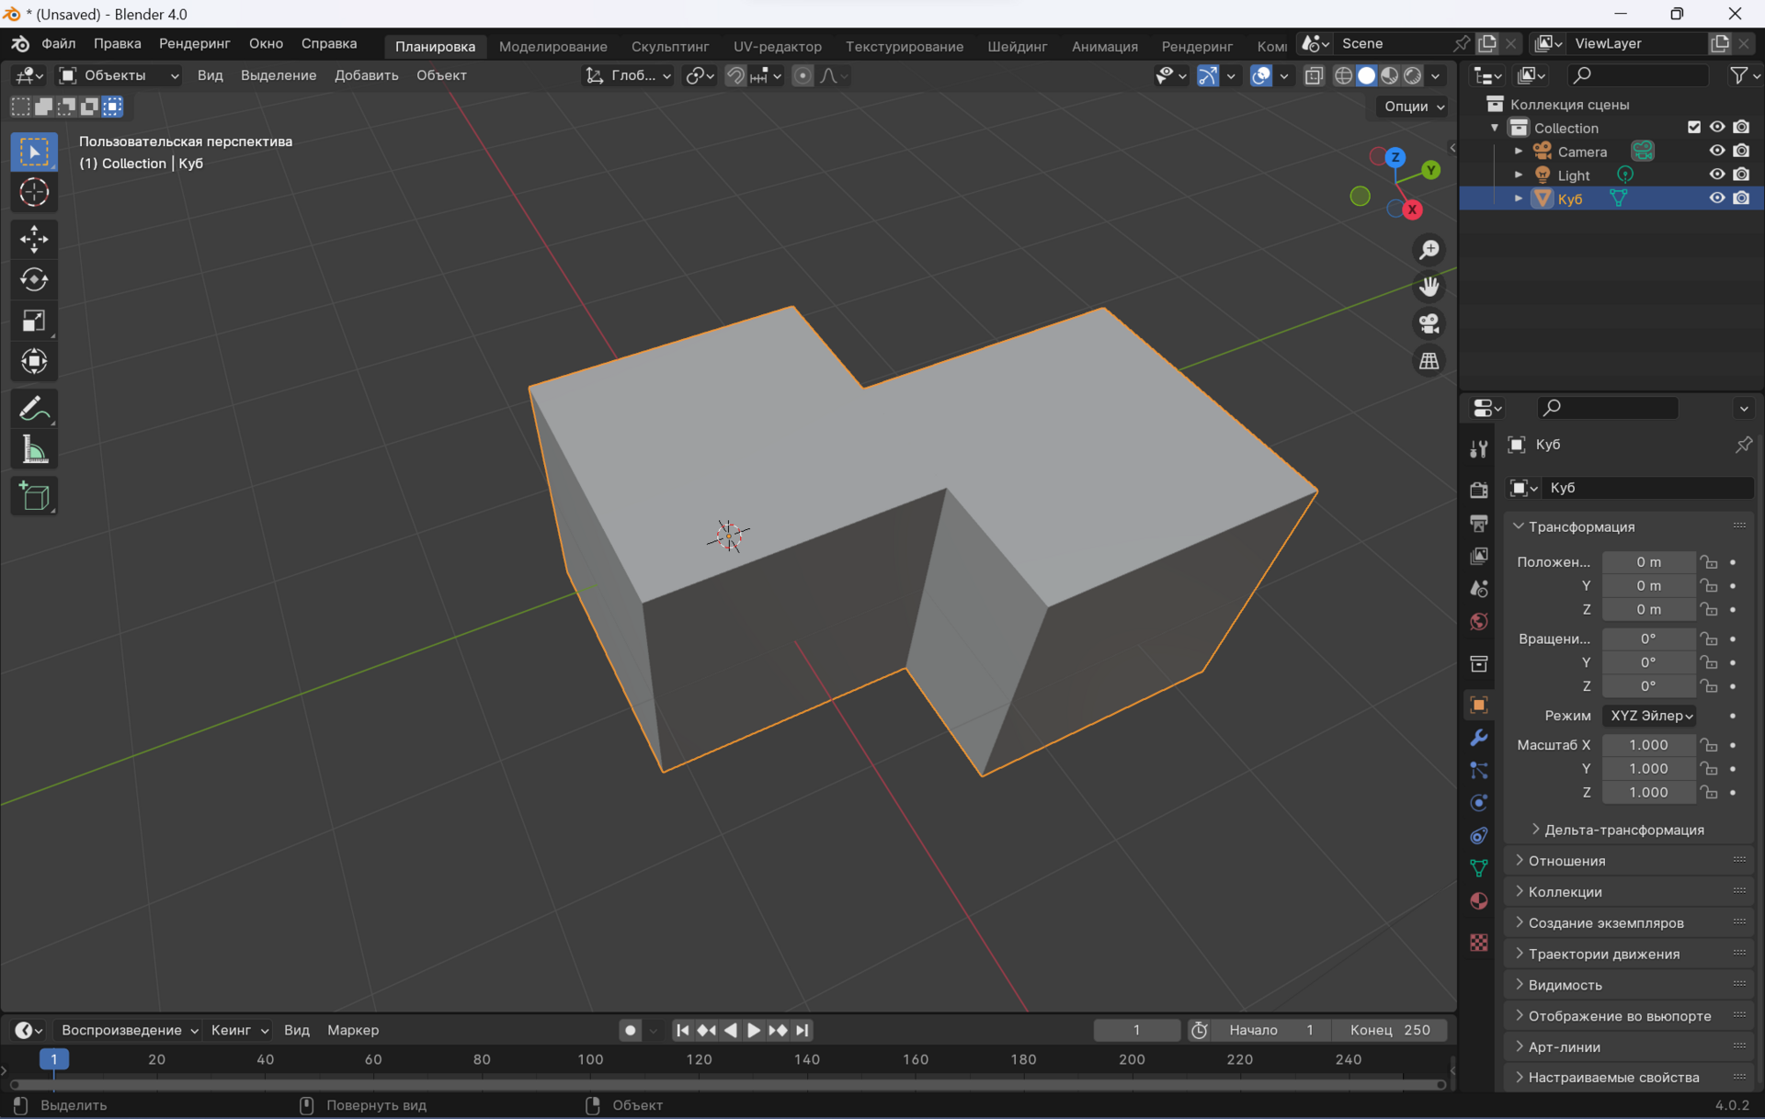
Task: Click Кеинг in timeline header
Action: tap(238, 1030)
